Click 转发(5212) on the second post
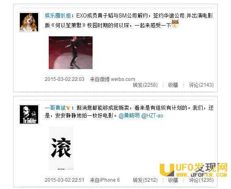This screenshot has width=231, height=189. click(145, 180)
